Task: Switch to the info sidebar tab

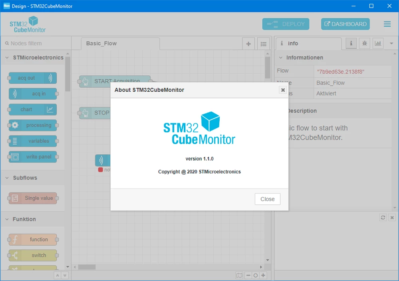Action: 309,44
